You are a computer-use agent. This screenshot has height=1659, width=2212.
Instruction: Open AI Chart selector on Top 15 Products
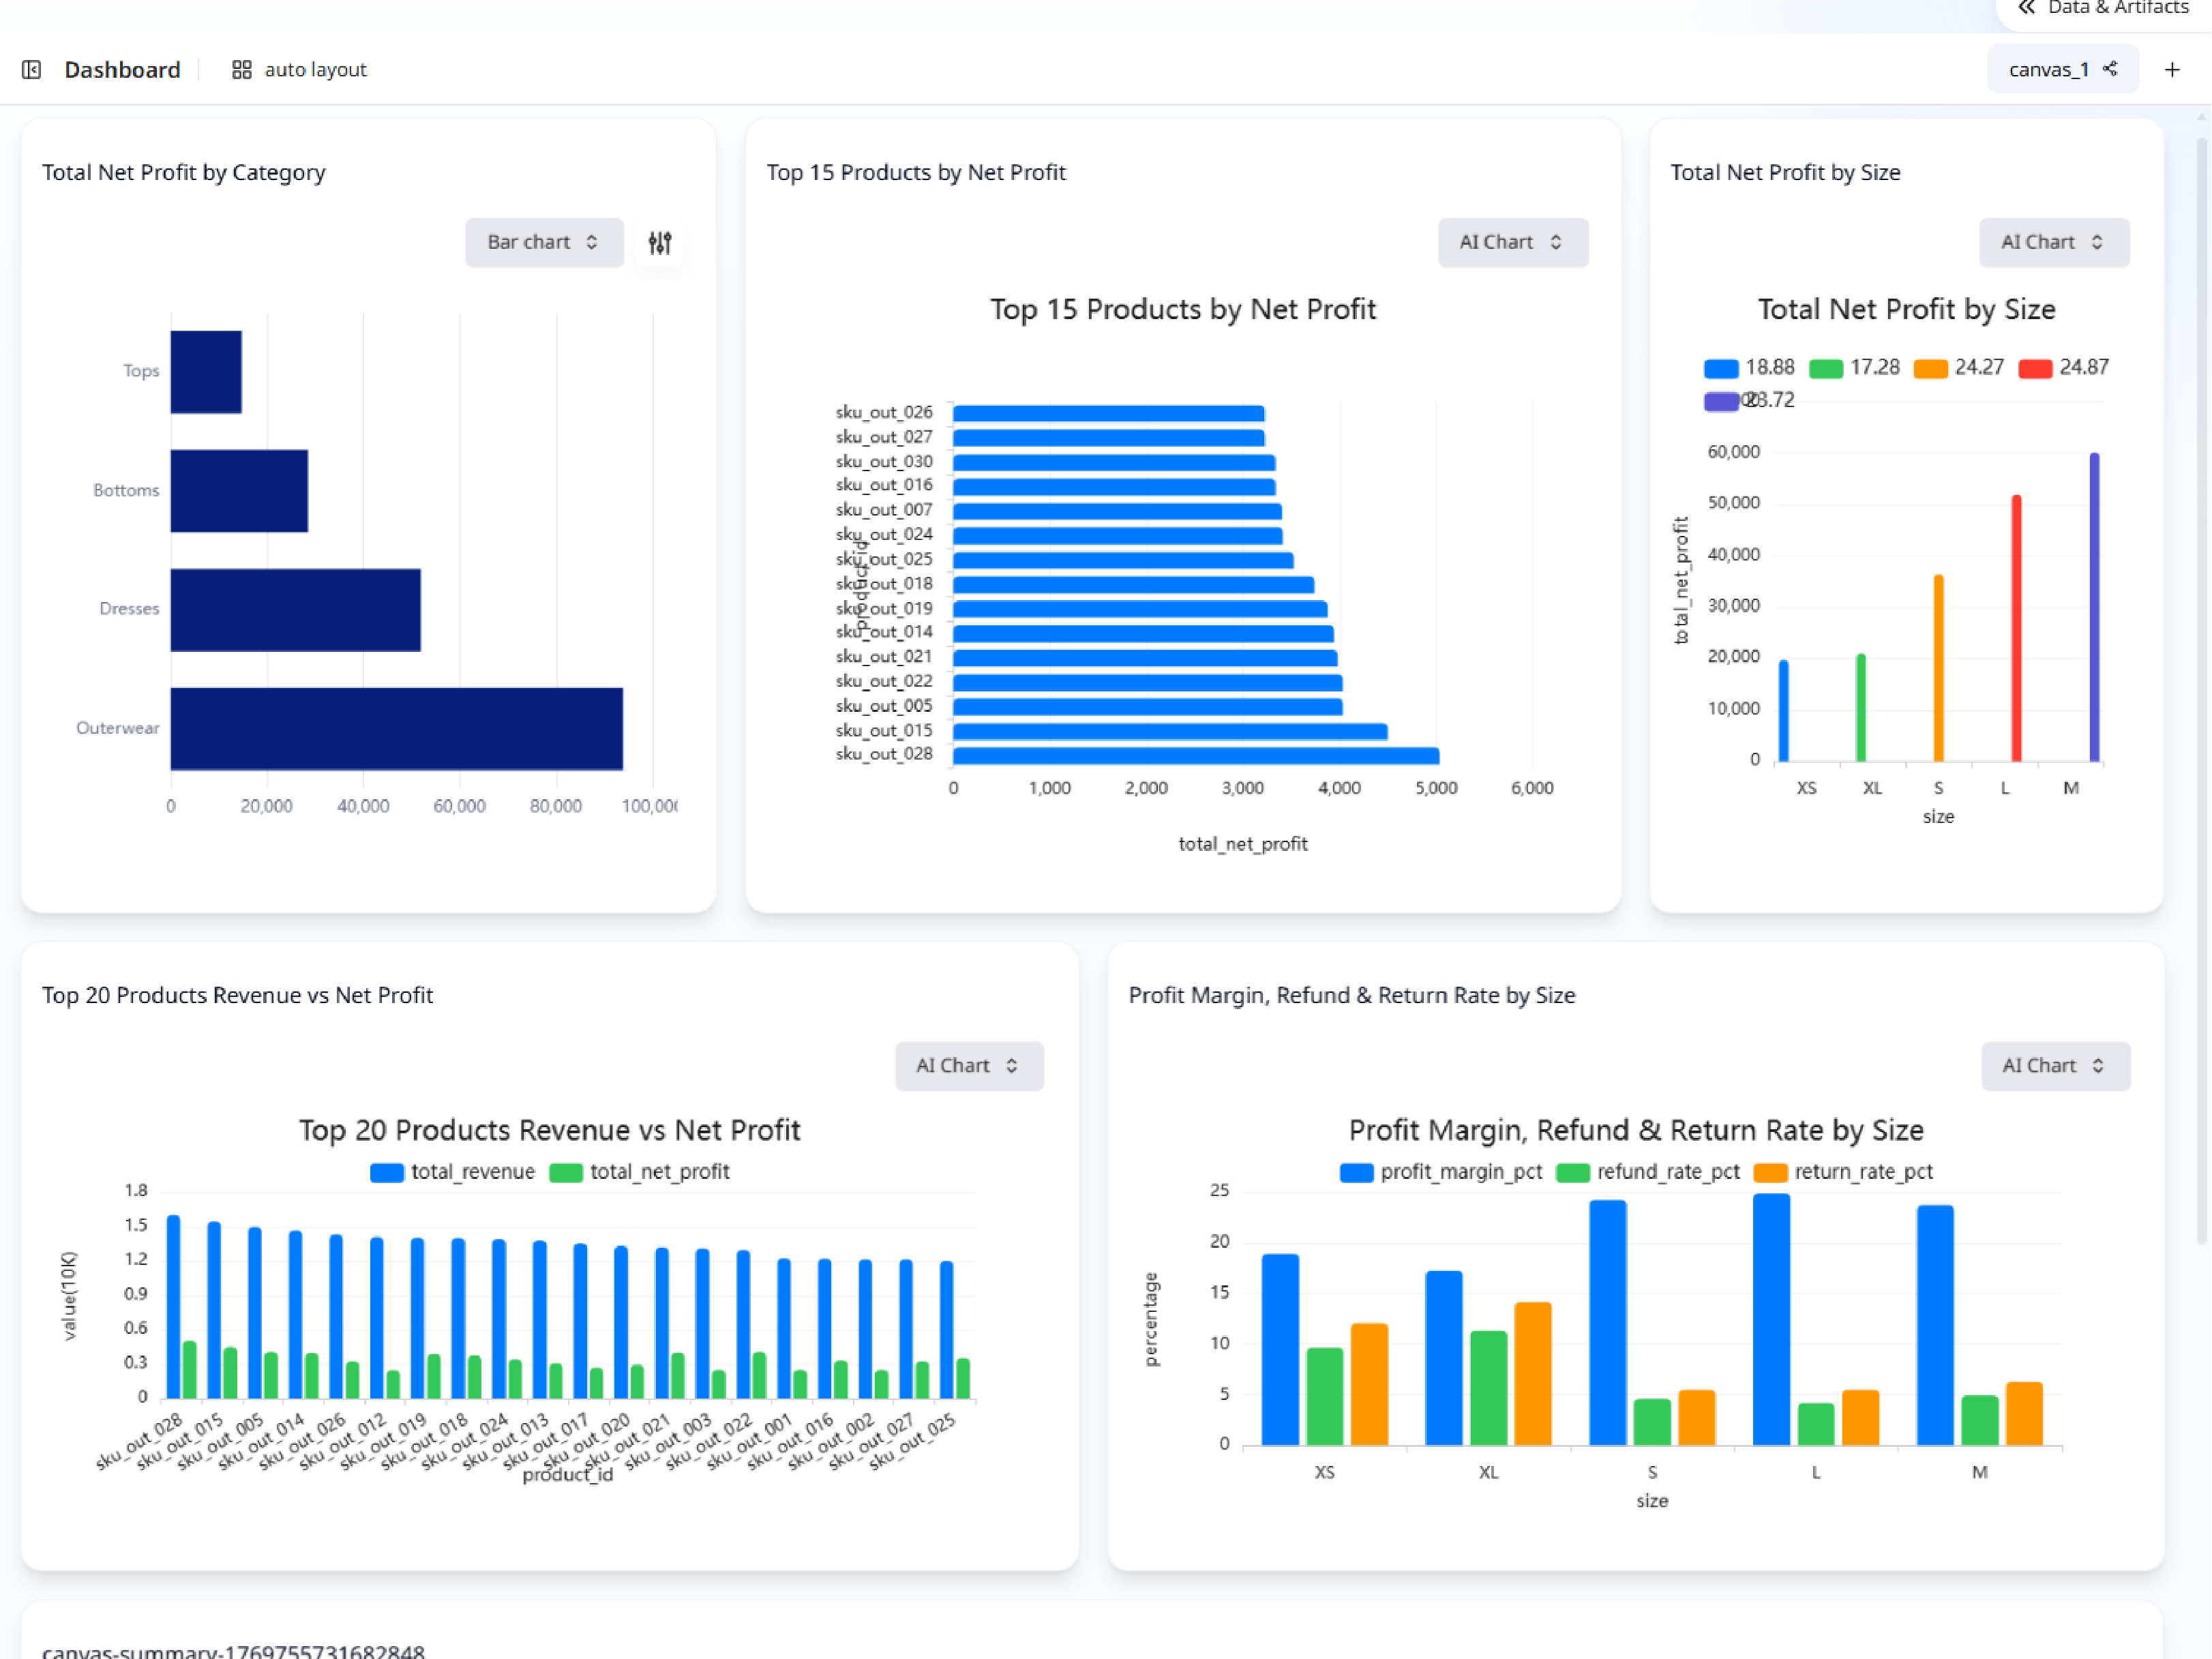[x=1512, y=242]
